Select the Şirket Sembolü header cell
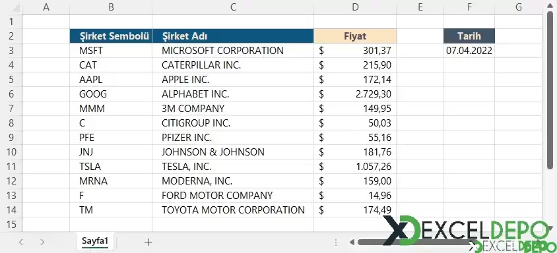This screenshot has height=253, width=557. tap(111, 36)
